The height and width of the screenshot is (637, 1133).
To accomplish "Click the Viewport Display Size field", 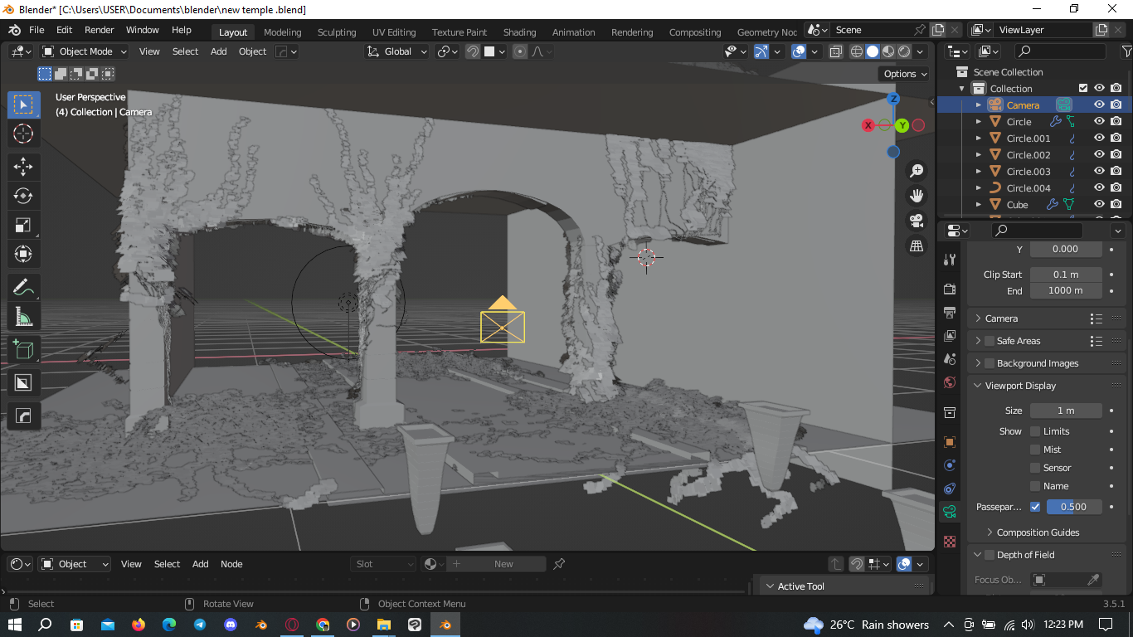I will tap(1066, 411).
